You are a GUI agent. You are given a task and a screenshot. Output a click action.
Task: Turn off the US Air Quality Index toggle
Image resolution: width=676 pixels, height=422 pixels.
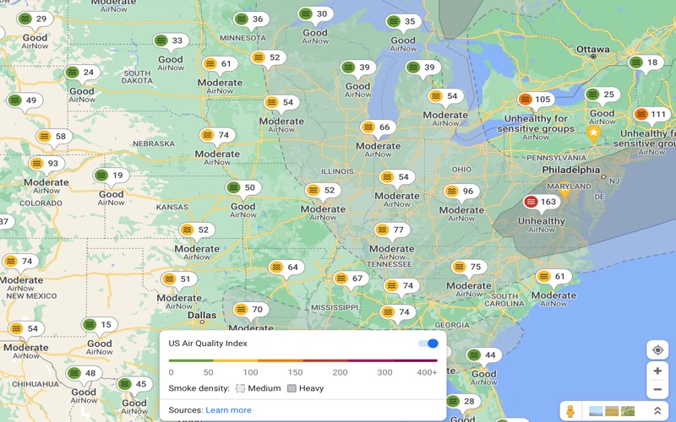[x=429, y=344]
